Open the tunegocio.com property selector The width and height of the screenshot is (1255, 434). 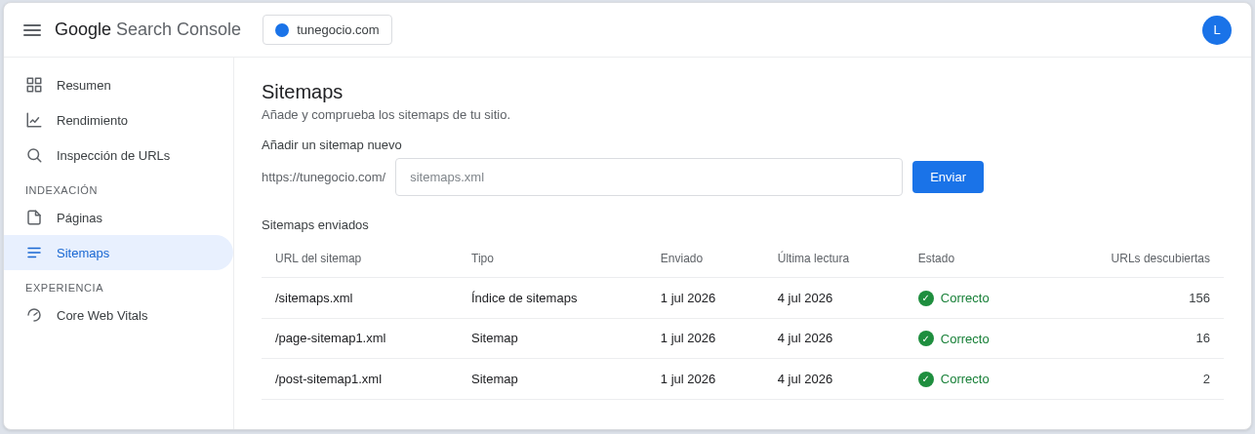point(327,30)
